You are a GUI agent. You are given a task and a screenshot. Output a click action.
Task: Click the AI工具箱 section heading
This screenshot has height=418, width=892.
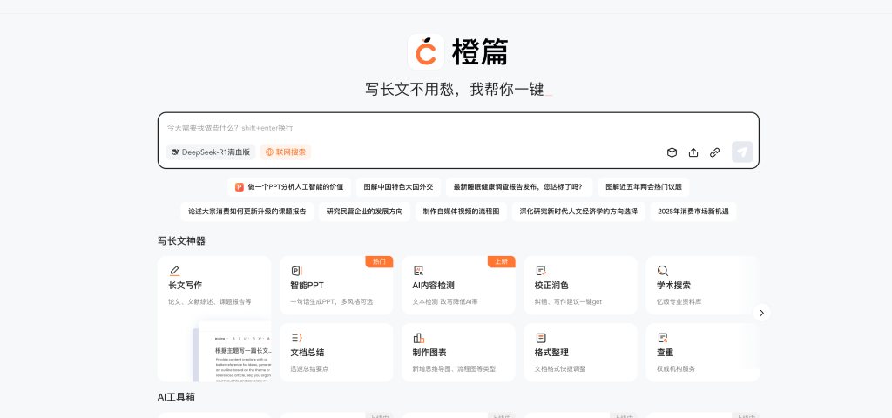tap(176, 397)
